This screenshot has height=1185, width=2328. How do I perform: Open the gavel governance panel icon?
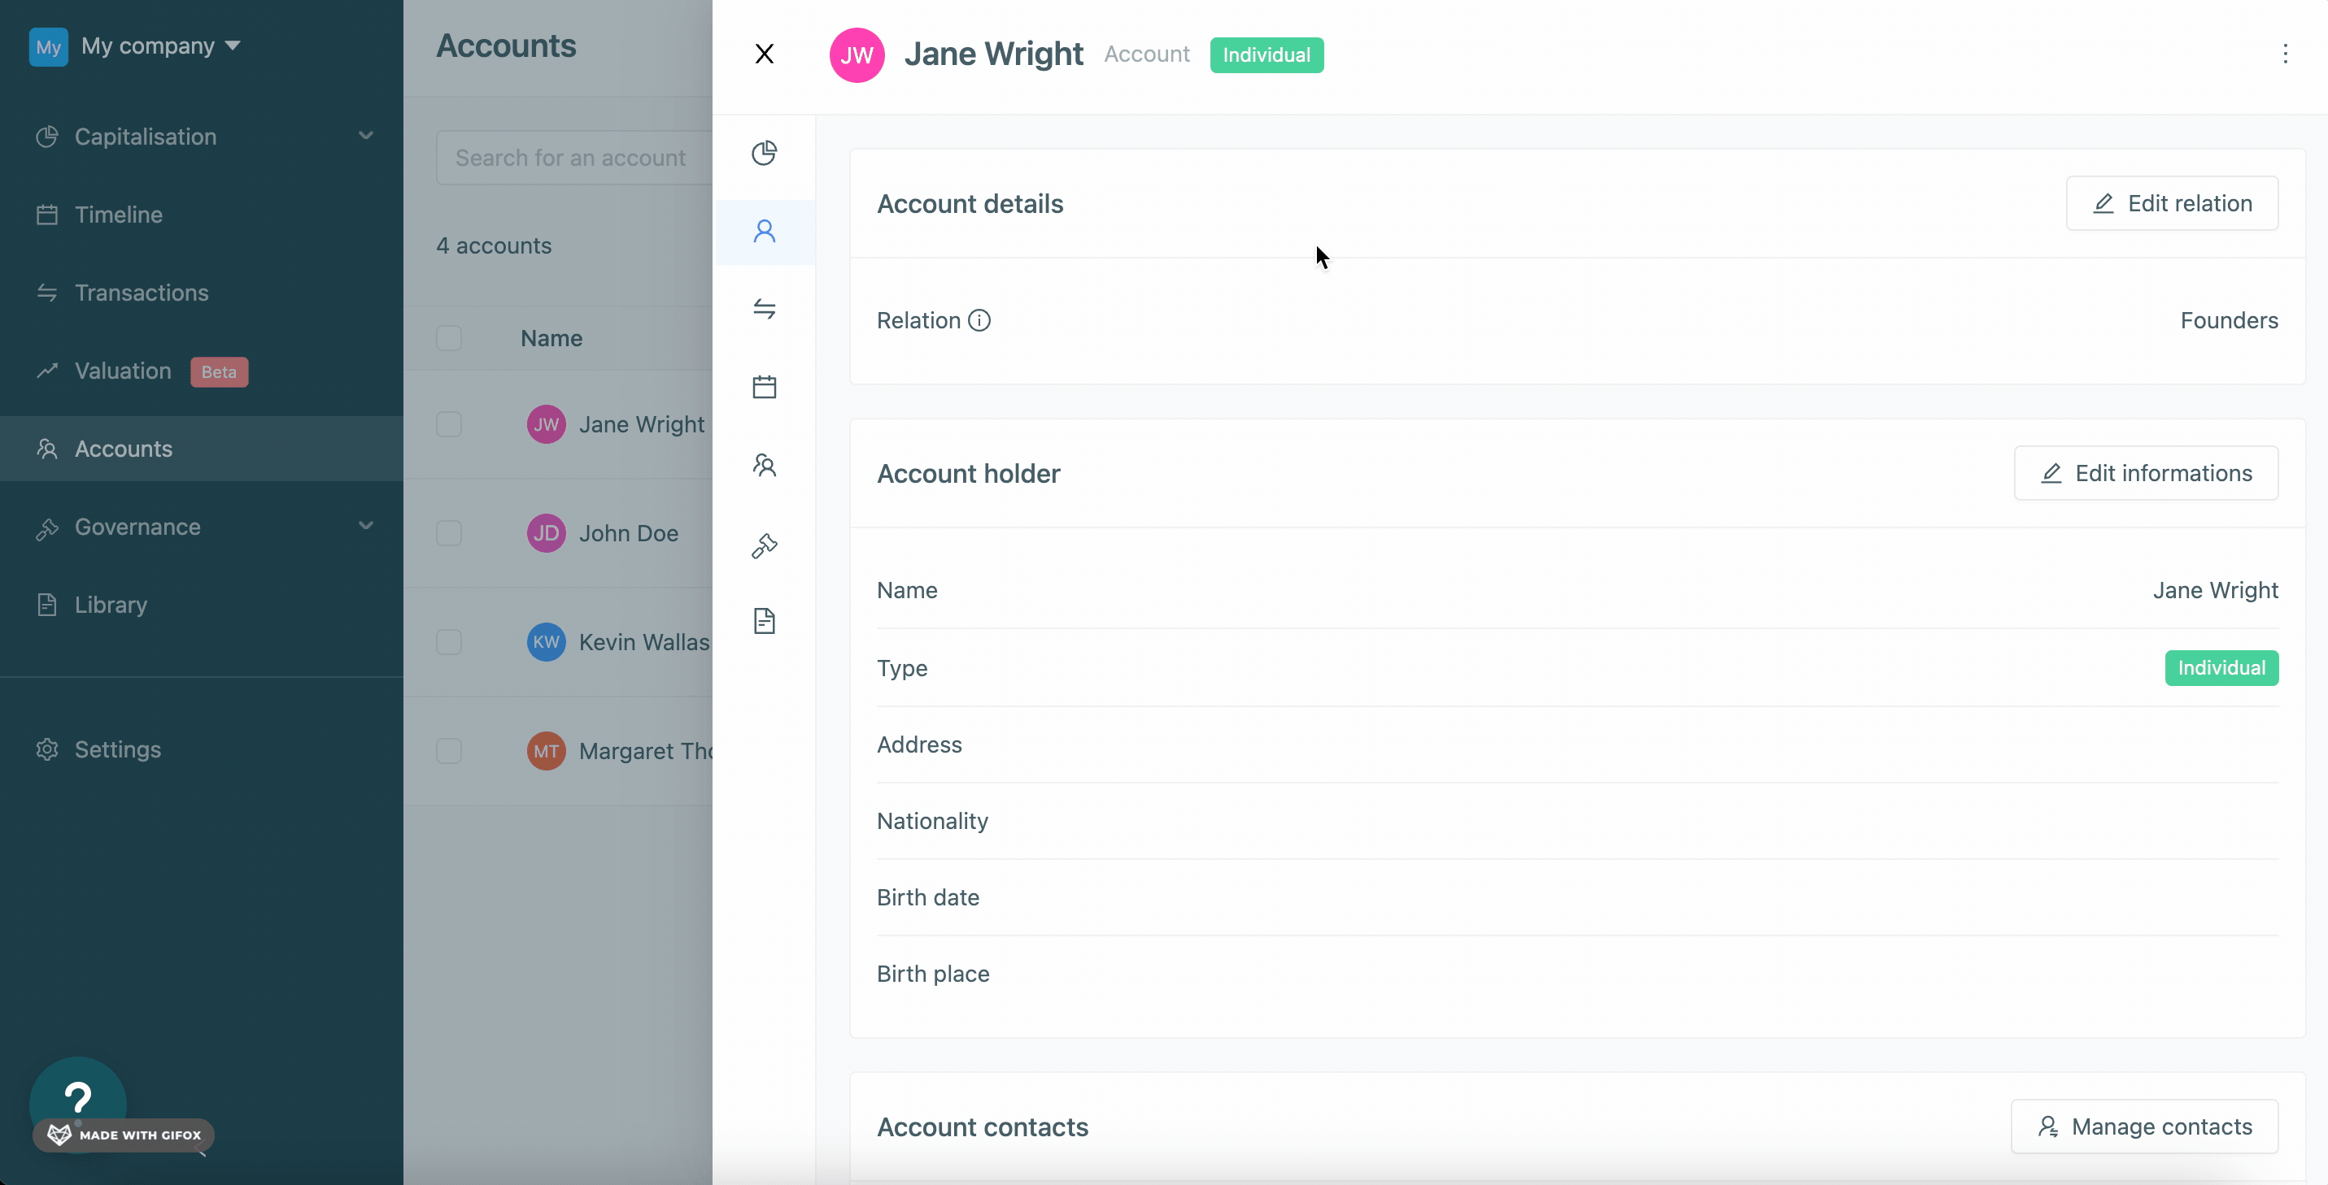click(x=764, y=545)
